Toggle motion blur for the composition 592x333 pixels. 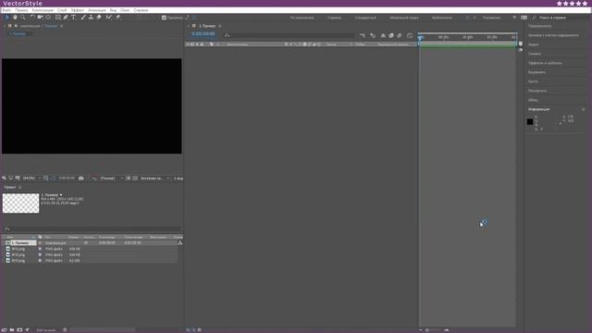(x=400, y=35)
